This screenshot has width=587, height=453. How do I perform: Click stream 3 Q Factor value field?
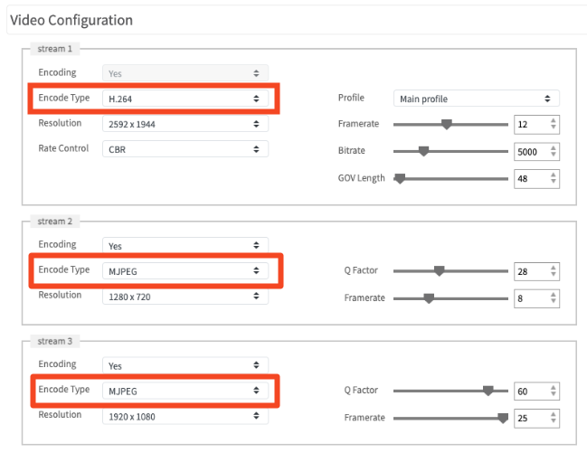[529, 391]
